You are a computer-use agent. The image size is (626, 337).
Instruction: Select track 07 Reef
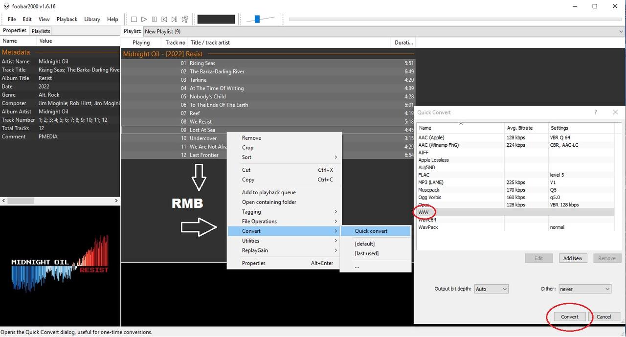(268, 113)
